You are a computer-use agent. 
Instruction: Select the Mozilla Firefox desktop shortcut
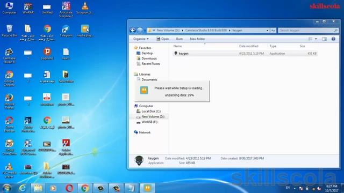coord(9,101)
